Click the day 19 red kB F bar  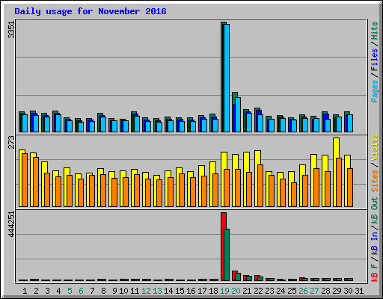[223, 247]
